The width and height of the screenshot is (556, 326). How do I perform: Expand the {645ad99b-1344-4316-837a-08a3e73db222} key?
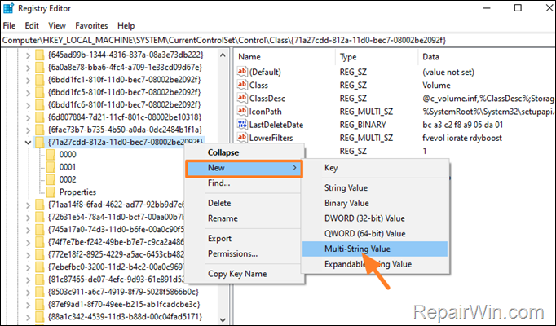pos(28,55)
